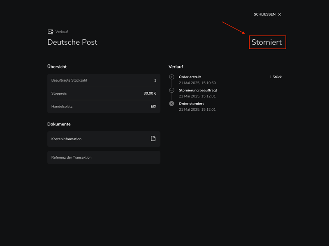
Task: Click the Stornierung beauftragt entry
Action: [198, 90]
